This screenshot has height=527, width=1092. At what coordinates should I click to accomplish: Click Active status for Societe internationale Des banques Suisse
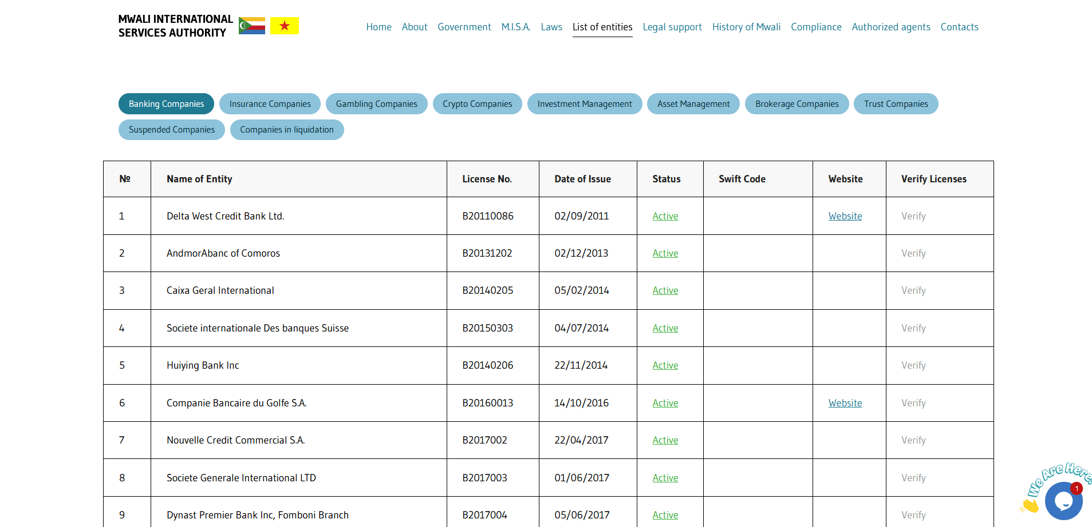coord(665,328)
